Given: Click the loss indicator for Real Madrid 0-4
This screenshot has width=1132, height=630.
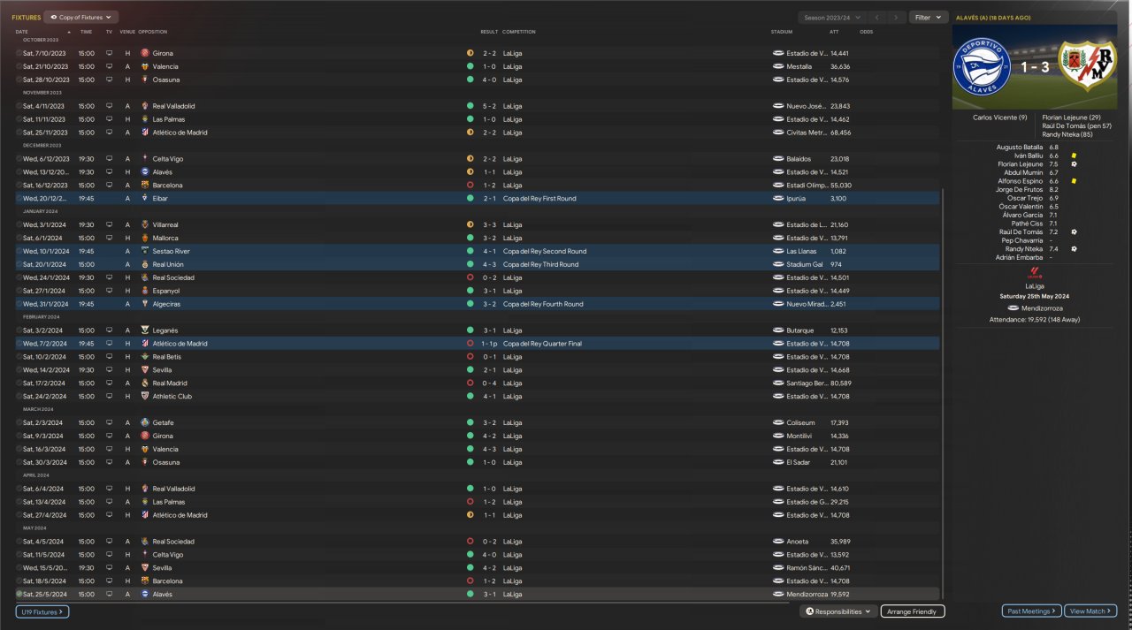Looking at the screenshot, I should click(470, 383).
